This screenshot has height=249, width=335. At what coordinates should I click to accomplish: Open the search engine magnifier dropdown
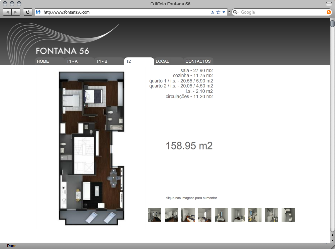236,12
